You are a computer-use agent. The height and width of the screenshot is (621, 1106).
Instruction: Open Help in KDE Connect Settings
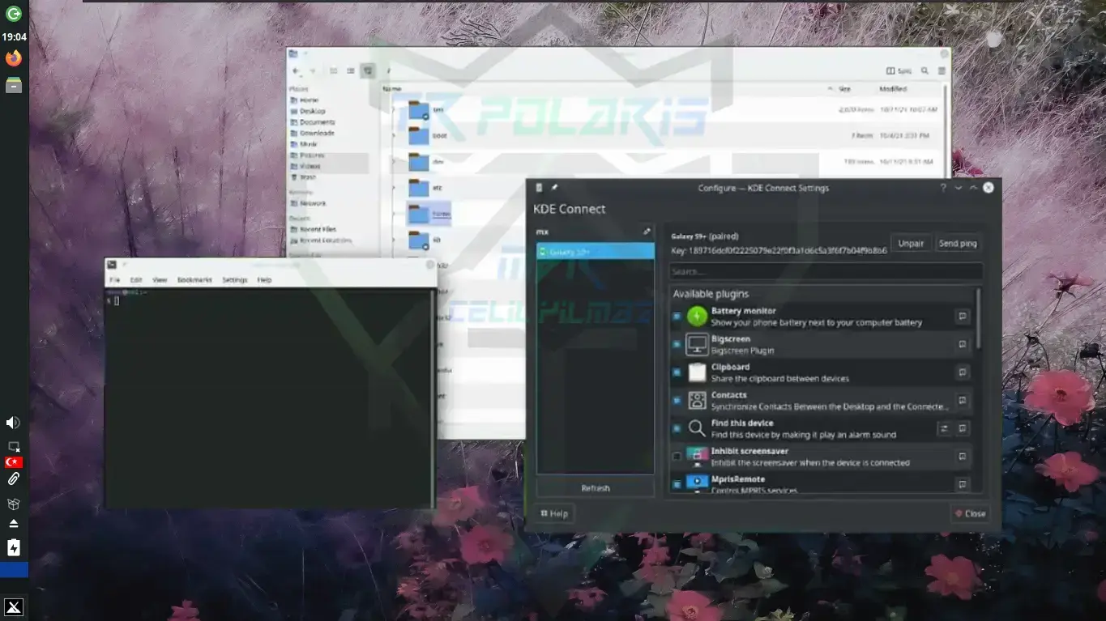554,513
